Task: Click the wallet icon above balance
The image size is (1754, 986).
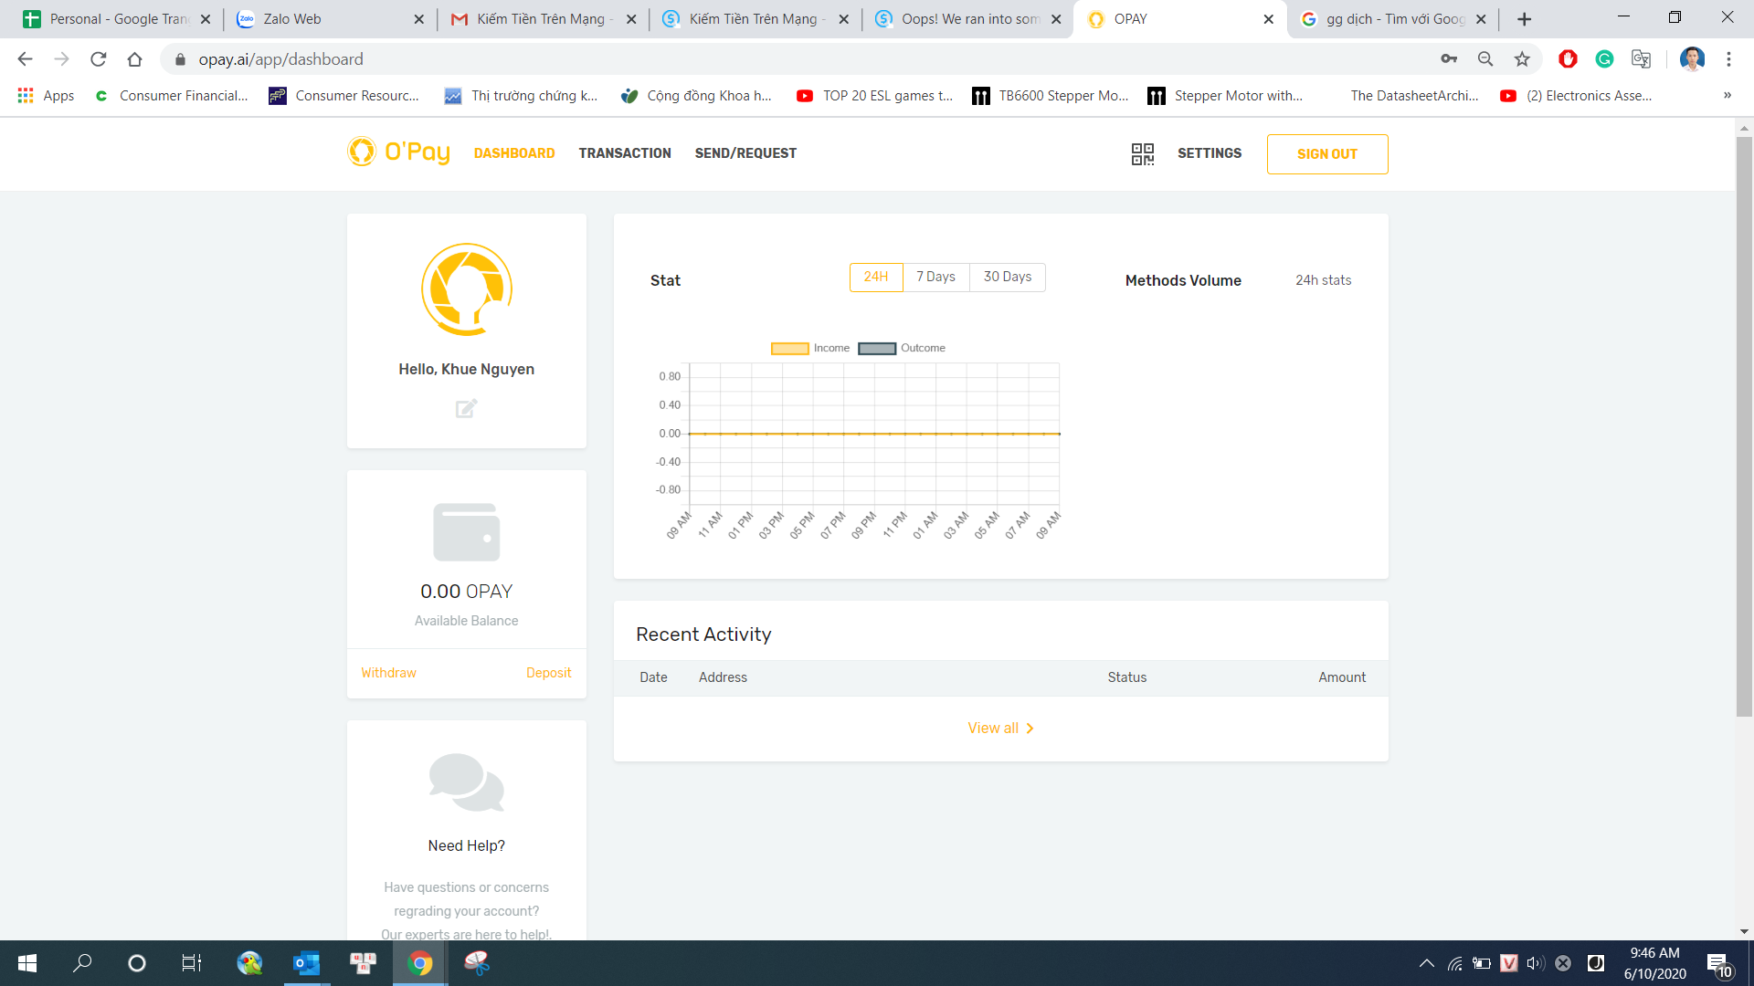Action: [466, 532]
